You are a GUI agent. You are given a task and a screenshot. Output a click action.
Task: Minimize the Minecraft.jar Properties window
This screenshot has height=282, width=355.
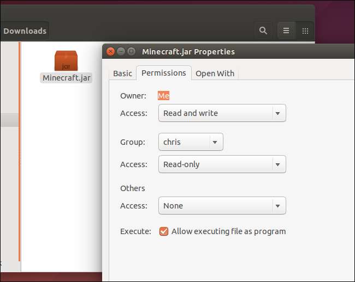121,52
